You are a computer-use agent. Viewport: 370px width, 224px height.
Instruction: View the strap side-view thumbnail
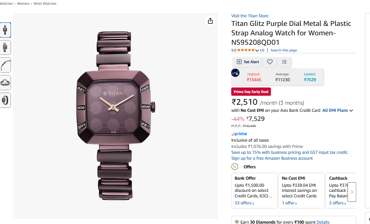(x=5, y=65)
